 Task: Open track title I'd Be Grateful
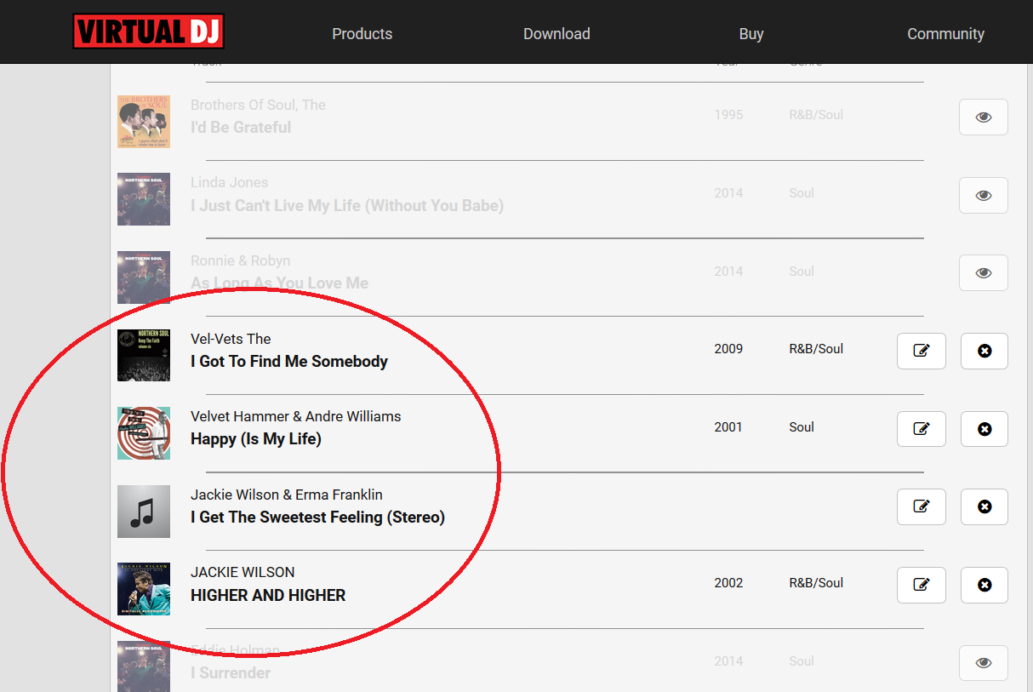point(241,128)
